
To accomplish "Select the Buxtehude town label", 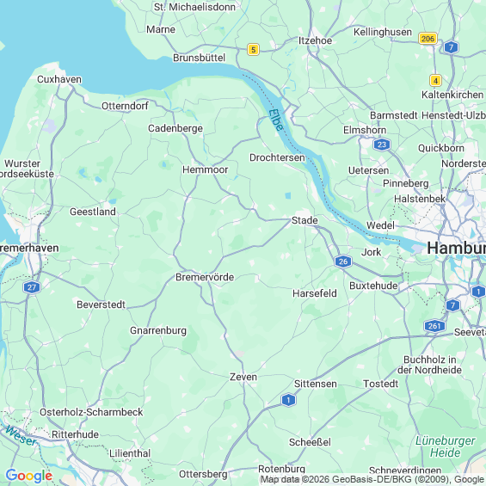I will tap(373, 286).
